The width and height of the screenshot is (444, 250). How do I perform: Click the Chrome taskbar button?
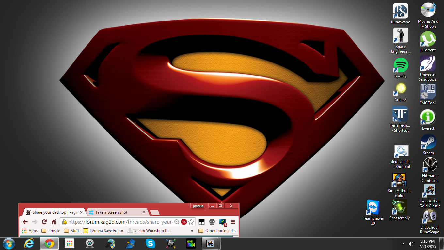tap(49, 243)
